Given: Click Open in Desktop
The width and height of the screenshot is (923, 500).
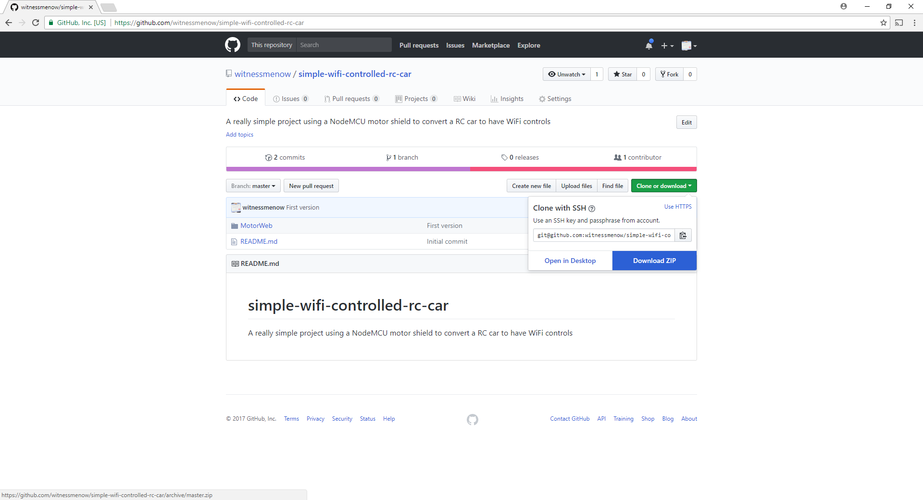Looking at the screenshot, I should [x=570, y=261].
